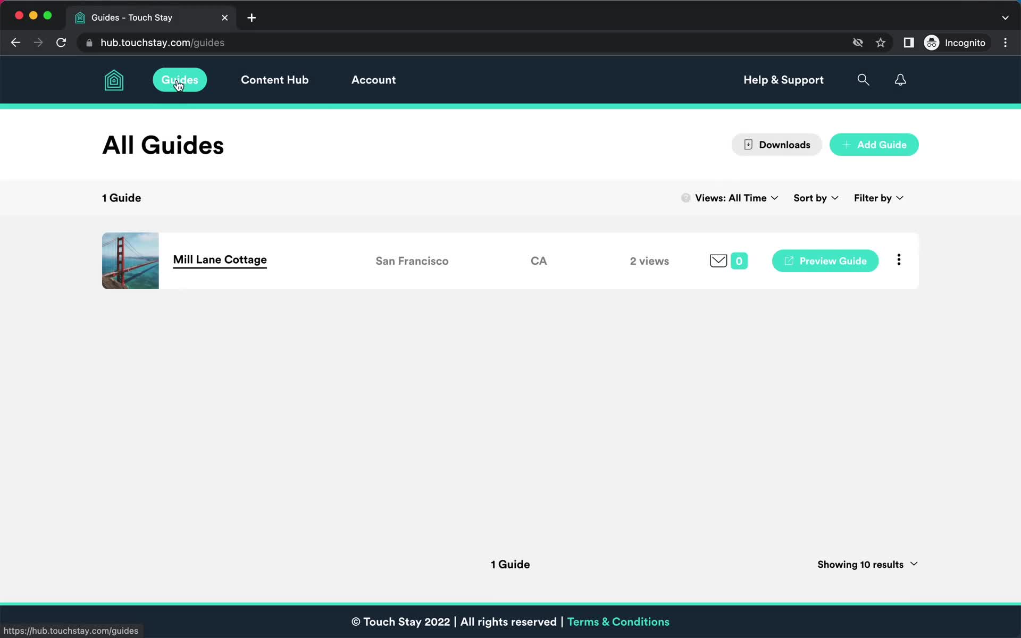The image size is (1021, 638).
Task: Click the Add Guide plus icon
Action: [x=847, y=145]
